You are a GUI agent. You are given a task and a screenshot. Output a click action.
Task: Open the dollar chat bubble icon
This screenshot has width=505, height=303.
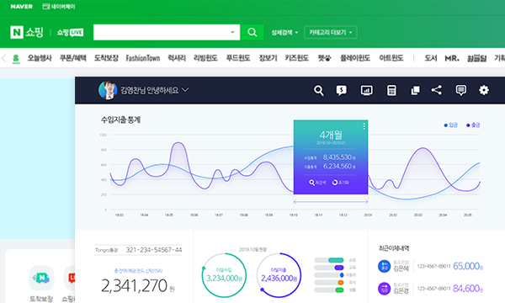point(341,91)
